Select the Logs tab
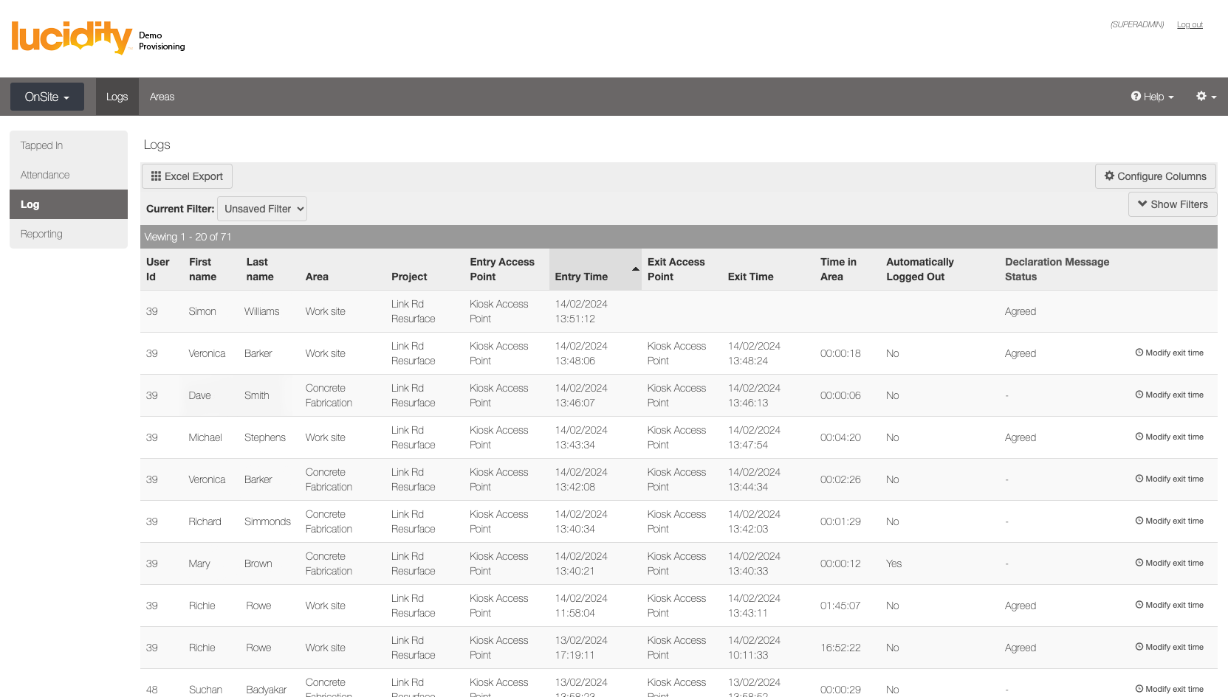This screenshot has height=697, width=1228. (x=117, y=97)
